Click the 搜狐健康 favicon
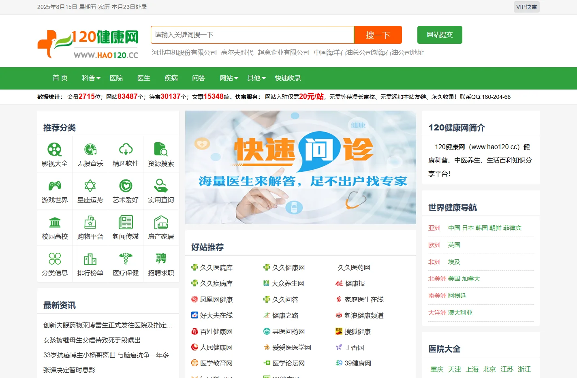577x378 pixels. click(x=339, y=331)
